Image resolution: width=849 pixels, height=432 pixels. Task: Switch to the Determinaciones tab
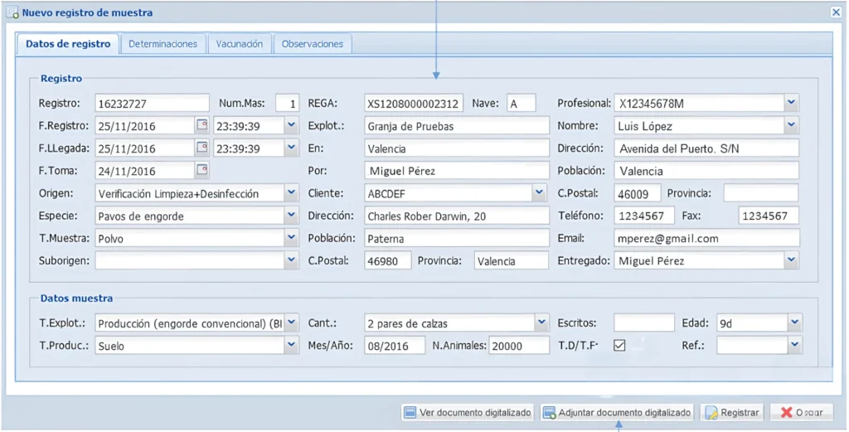pyautogui.click(x=163, y=44)
